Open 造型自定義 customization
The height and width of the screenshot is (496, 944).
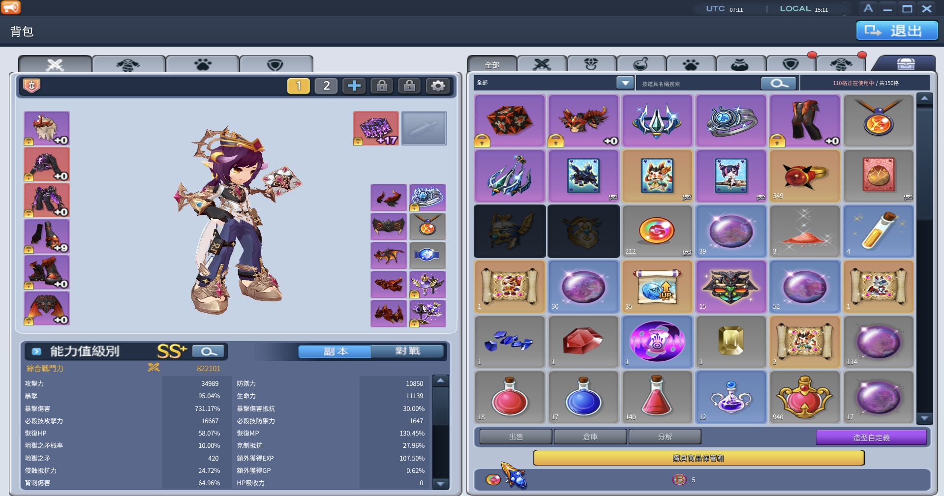click(871, 437)
